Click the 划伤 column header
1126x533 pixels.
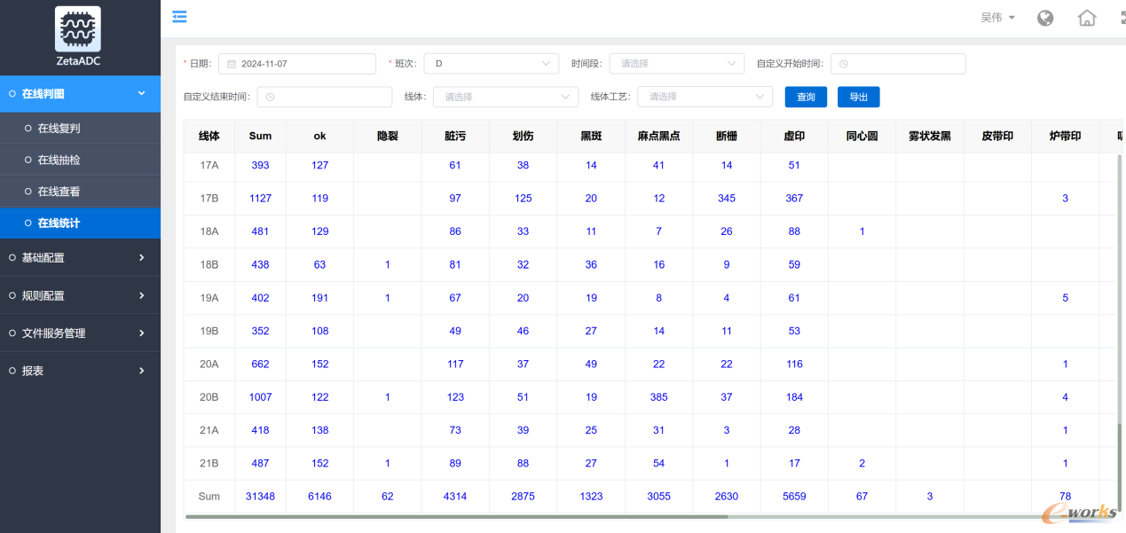click(x=523, y=137)
